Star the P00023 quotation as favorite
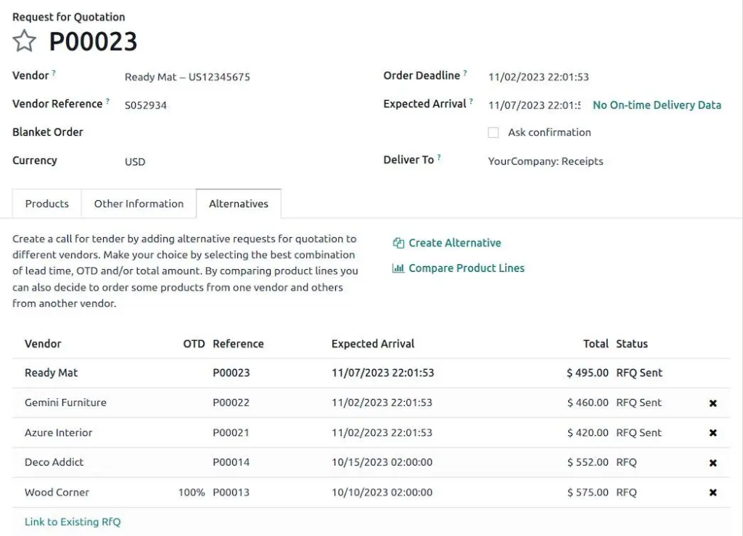The image size is (743, 536). [x=24, y=41]
